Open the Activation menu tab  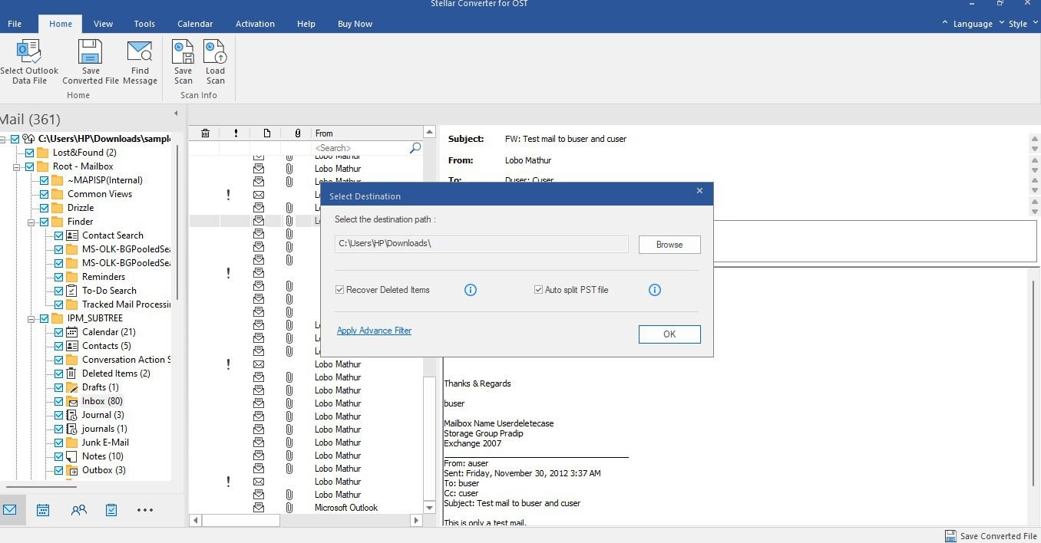click(255, 24)
